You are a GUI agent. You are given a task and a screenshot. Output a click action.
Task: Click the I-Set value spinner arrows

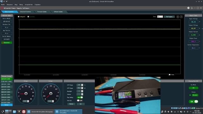(53, 101)
